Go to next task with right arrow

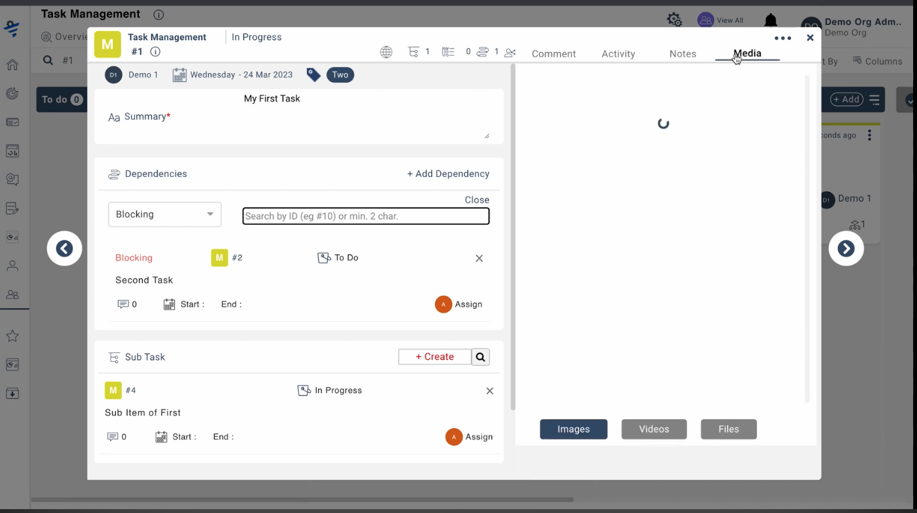point(846,249)
